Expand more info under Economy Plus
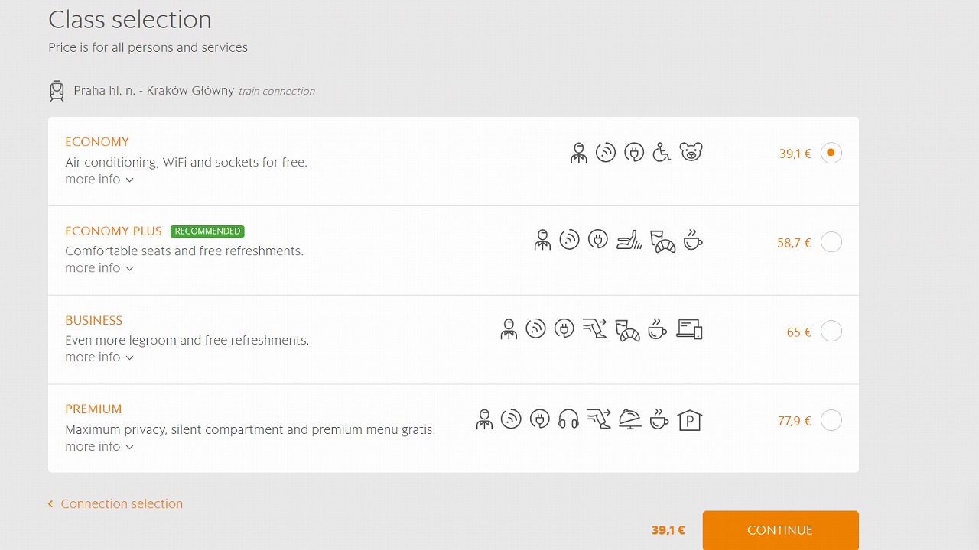 tap(99, 268)
